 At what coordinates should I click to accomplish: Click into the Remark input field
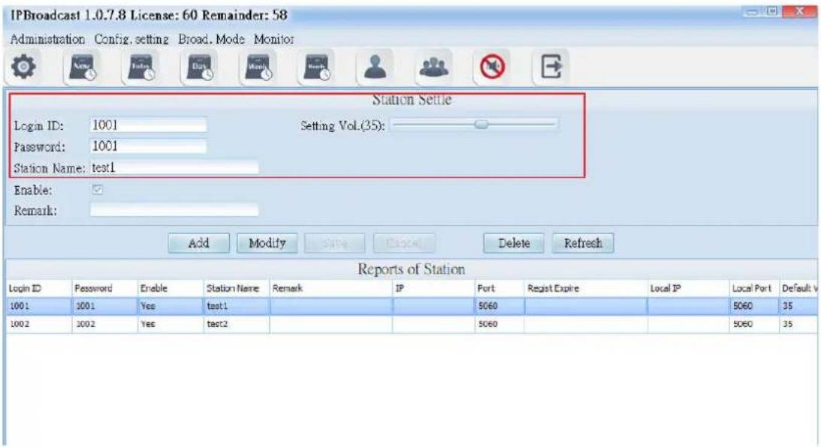pyautogui.click(x=174, y=210)
